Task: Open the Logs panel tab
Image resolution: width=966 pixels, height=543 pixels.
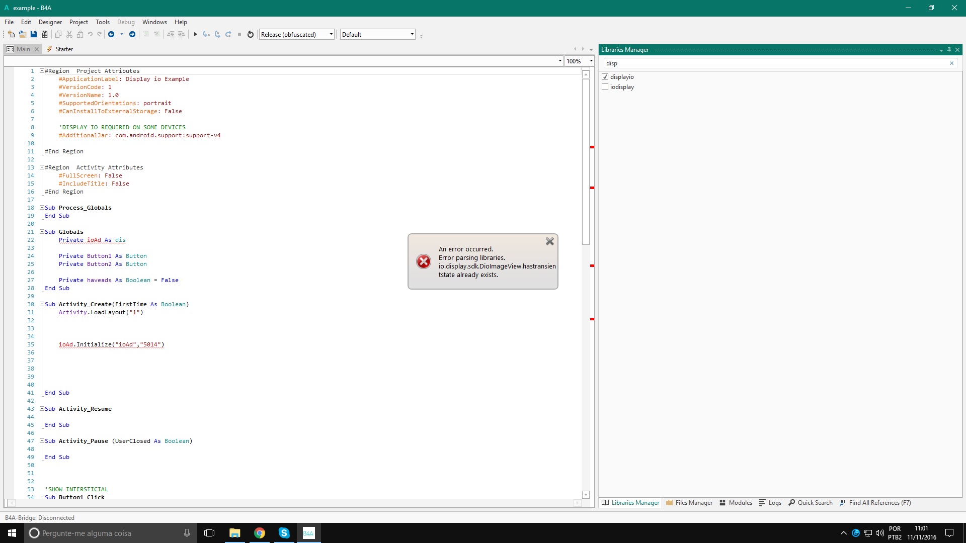Action: click(770, 503)
